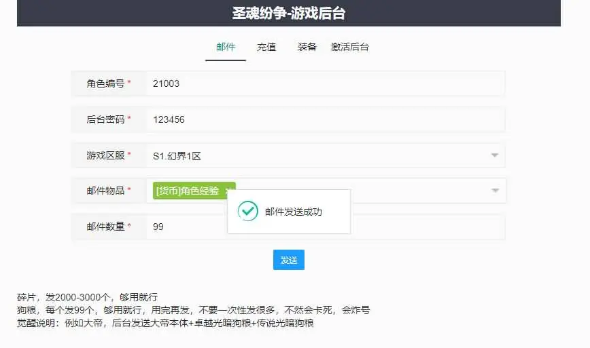Screen dimensions: 590x348
Task: Expand the 邮件物品 dropdown arrow
Action: [x=495, y=191]
